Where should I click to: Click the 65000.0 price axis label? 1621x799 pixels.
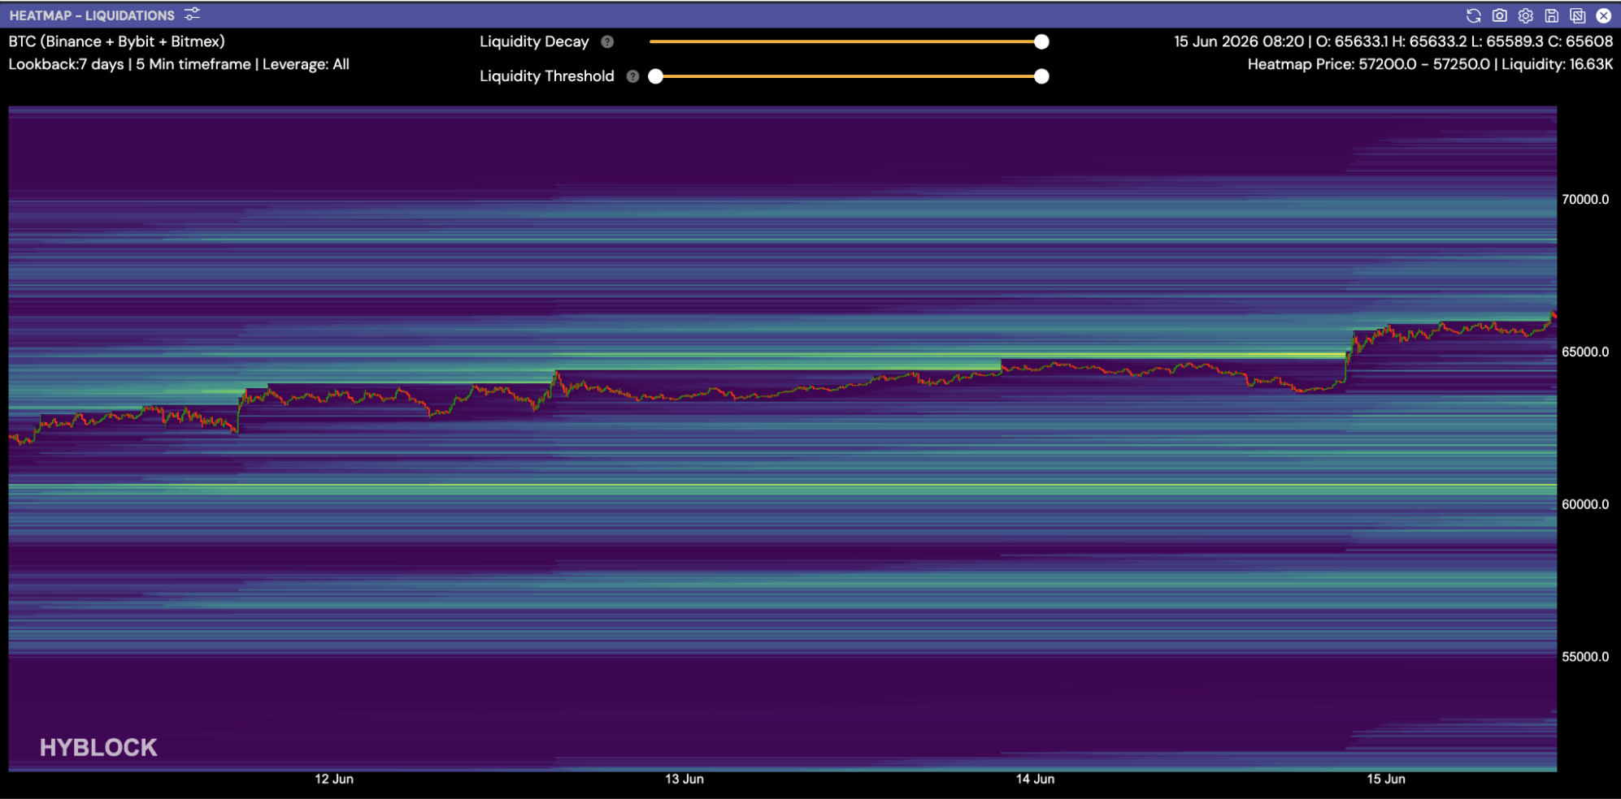(x=1584, y=352)
